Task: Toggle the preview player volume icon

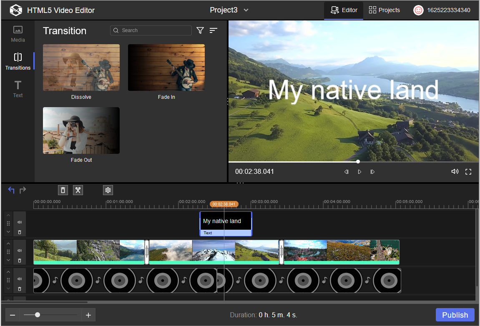Action: pyautogui.click(x=455, y=171)
